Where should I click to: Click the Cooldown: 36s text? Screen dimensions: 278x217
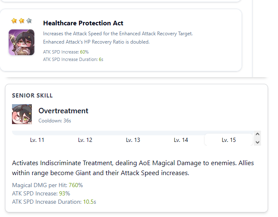point(55,121)
